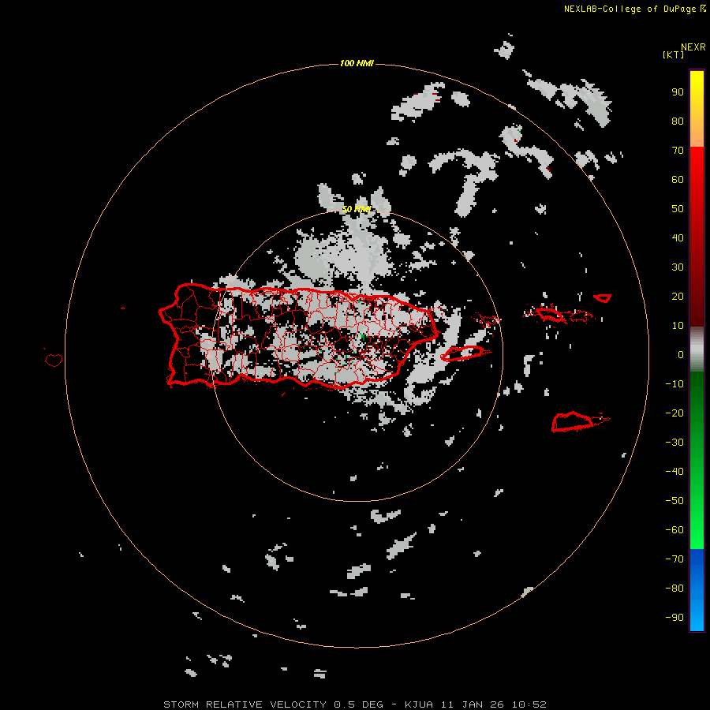The height and width of the screenshot is (710, 710).
Task: Click the -40 knot colorbar label
Action: pyautogui.click(x=674, y=472)
